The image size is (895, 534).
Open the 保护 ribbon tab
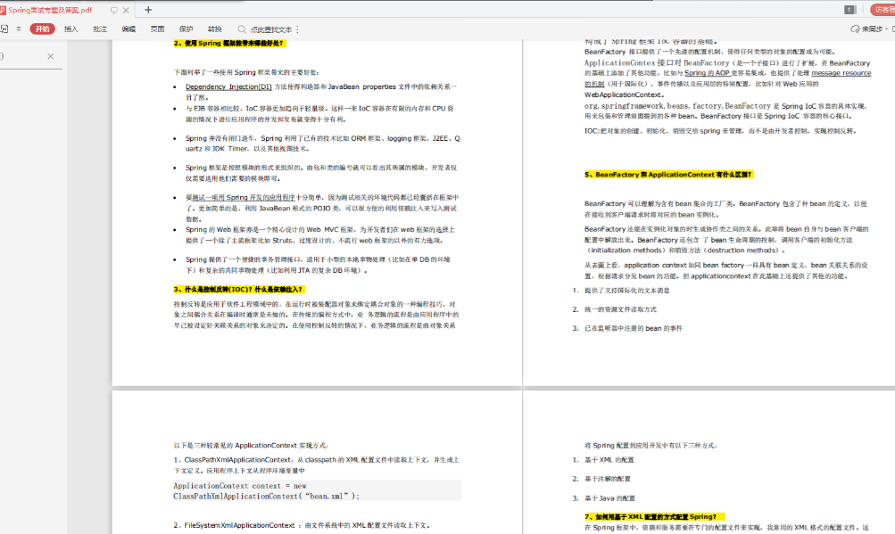(186, 29)
